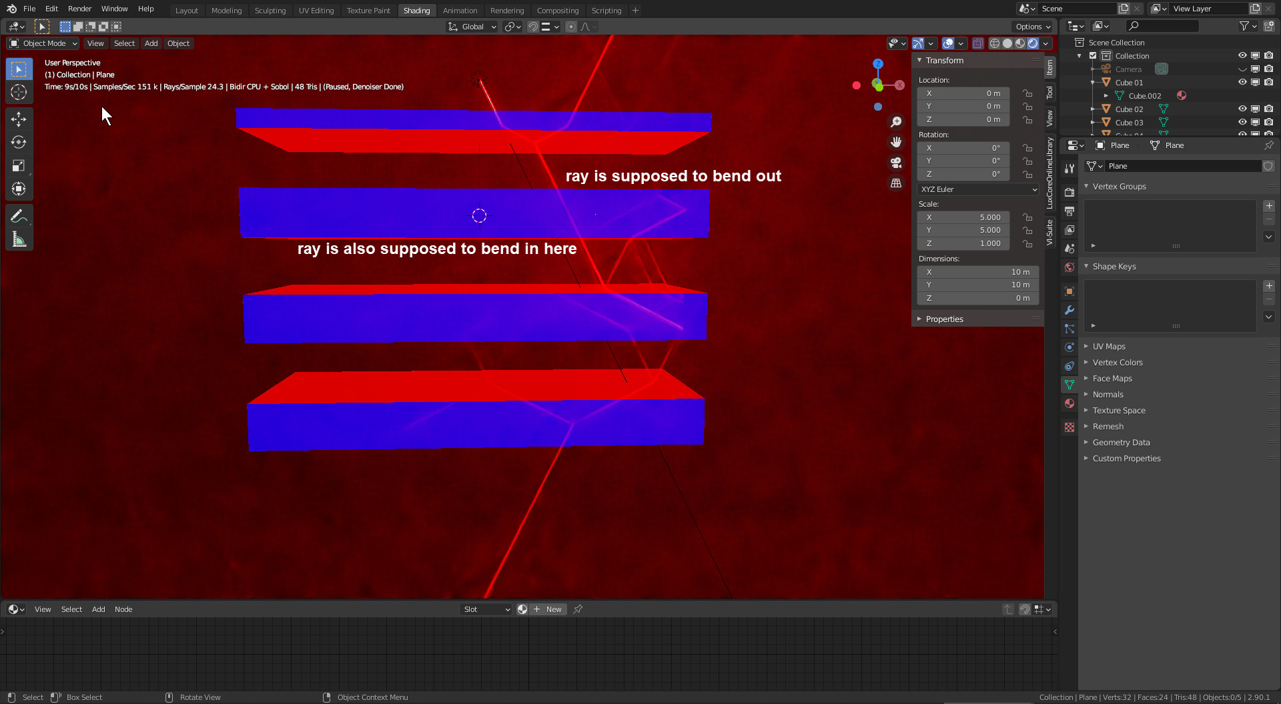Switch to orthographic/perspective grid icon
The height and width of the screenshot is (704, 1281).
click(x=896, y=183)
